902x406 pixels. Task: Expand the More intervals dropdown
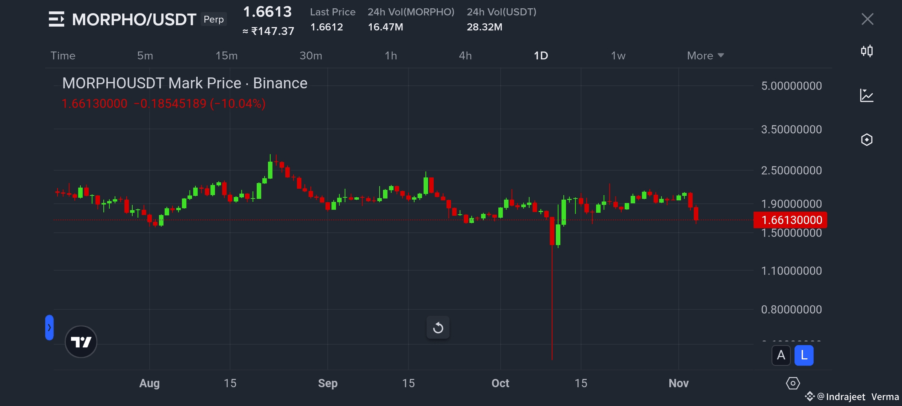[705, 56]
